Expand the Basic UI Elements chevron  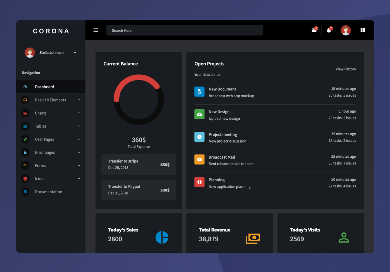click(79, 100)
